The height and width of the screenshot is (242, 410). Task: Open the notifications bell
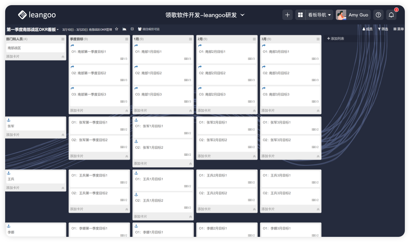tap(391, 15)
